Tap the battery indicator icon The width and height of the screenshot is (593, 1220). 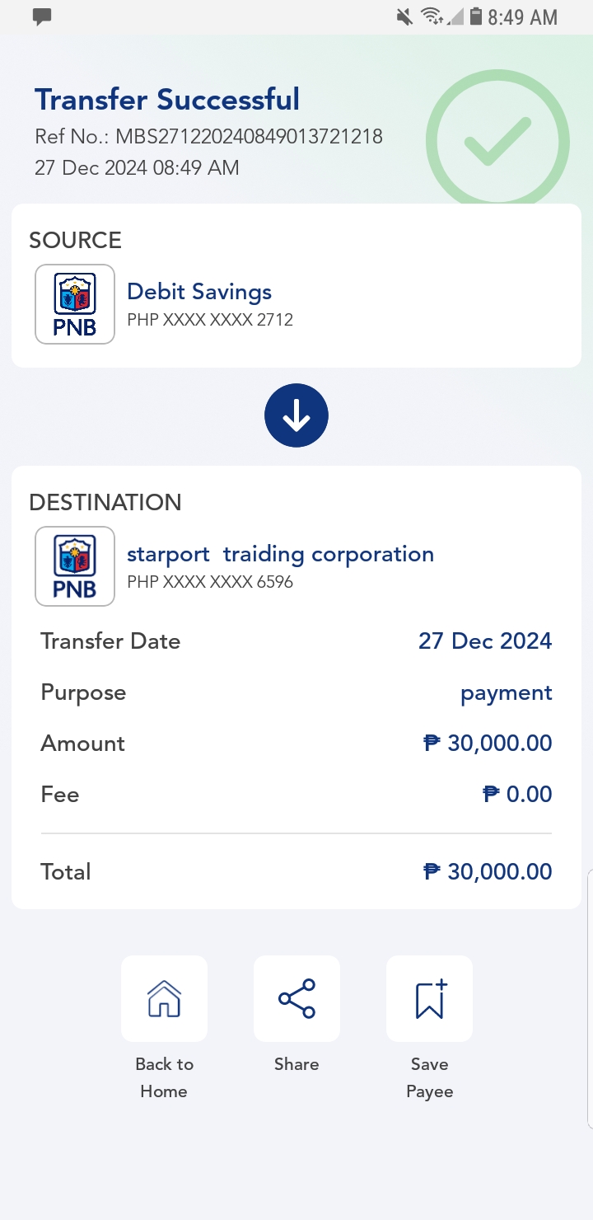[x=476, y=16]
